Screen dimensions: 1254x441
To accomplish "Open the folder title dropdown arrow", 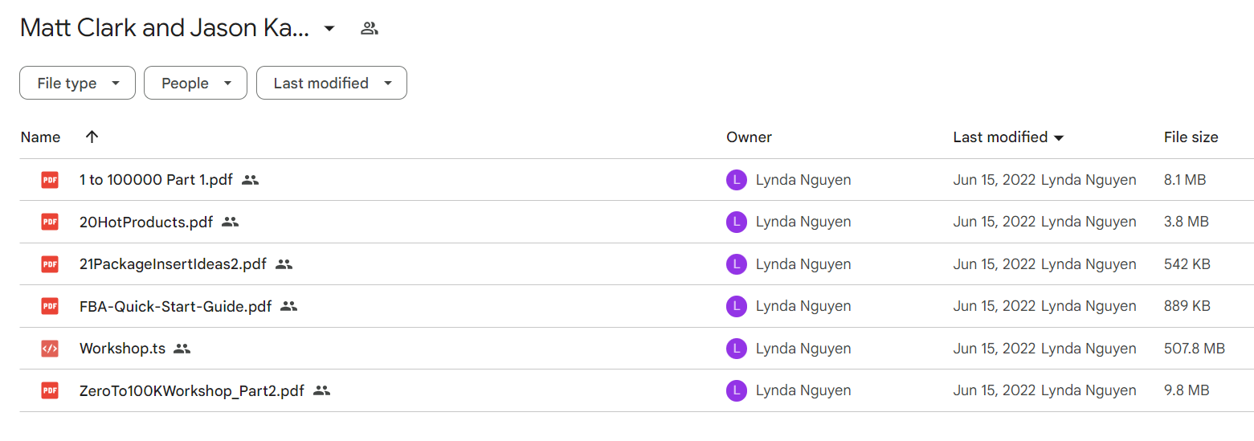I will (329, 29).
